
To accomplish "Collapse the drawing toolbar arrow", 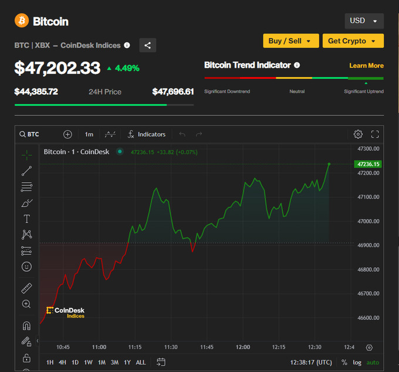I will coord(38,341).
